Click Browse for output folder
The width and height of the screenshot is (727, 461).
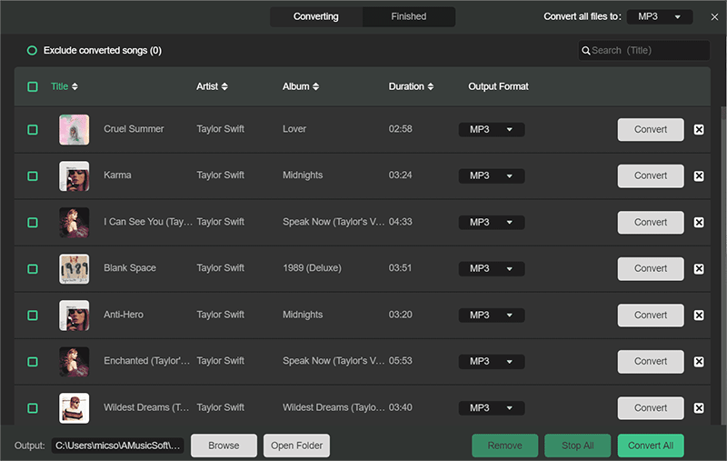click(224, 446)
